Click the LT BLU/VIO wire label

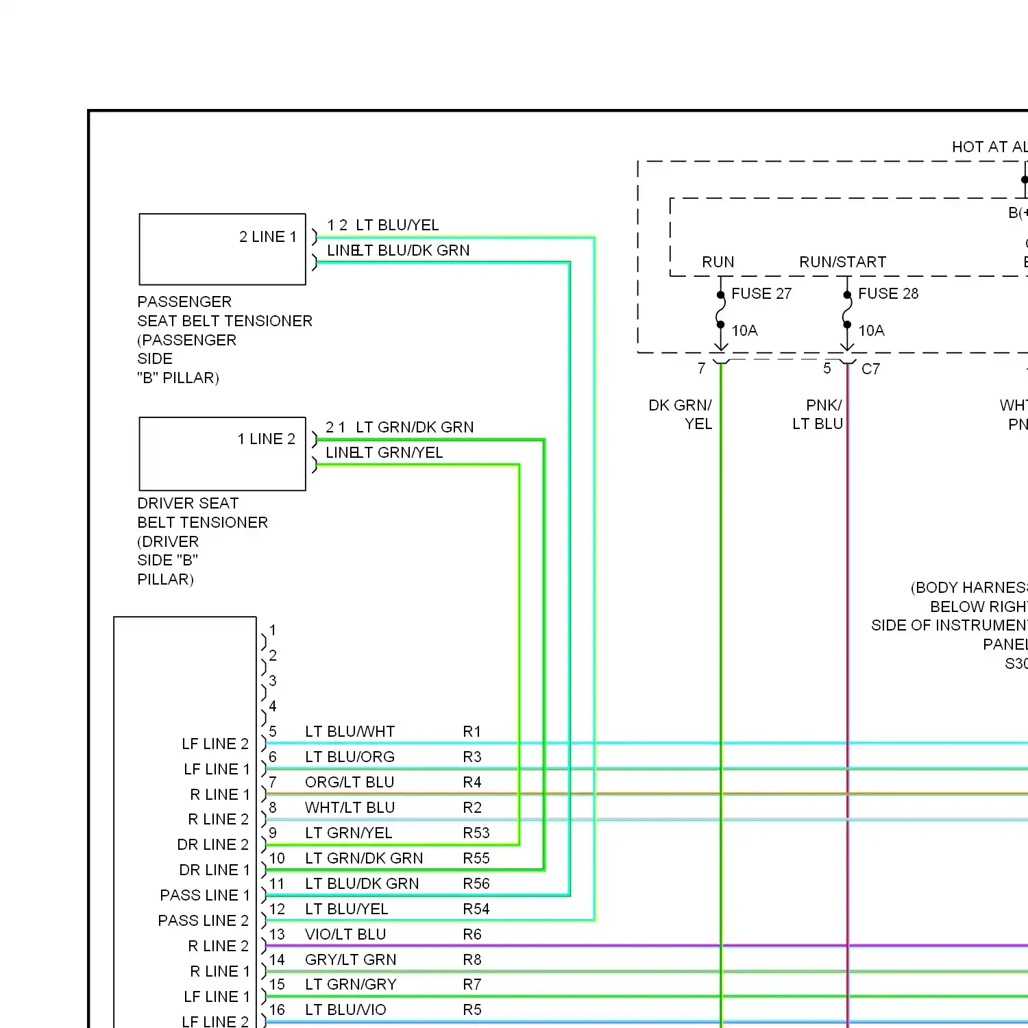pos(345,1009)
